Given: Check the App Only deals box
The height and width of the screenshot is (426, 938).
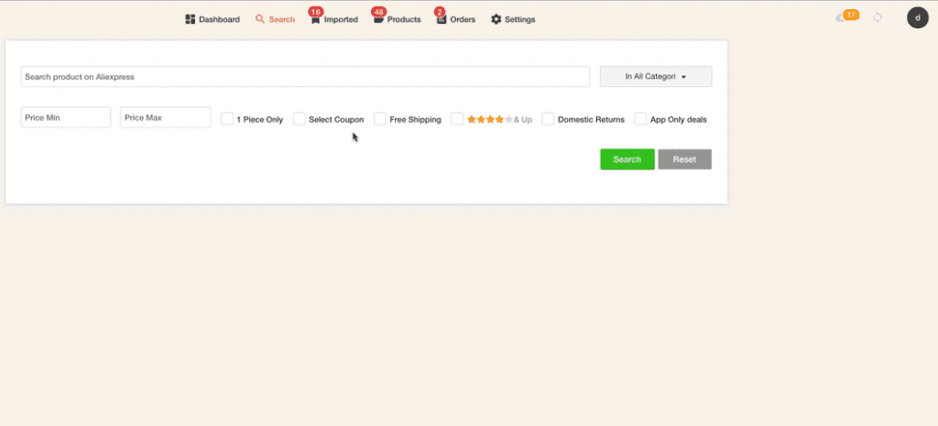Looking at the screenshot, I should (641, 118).
